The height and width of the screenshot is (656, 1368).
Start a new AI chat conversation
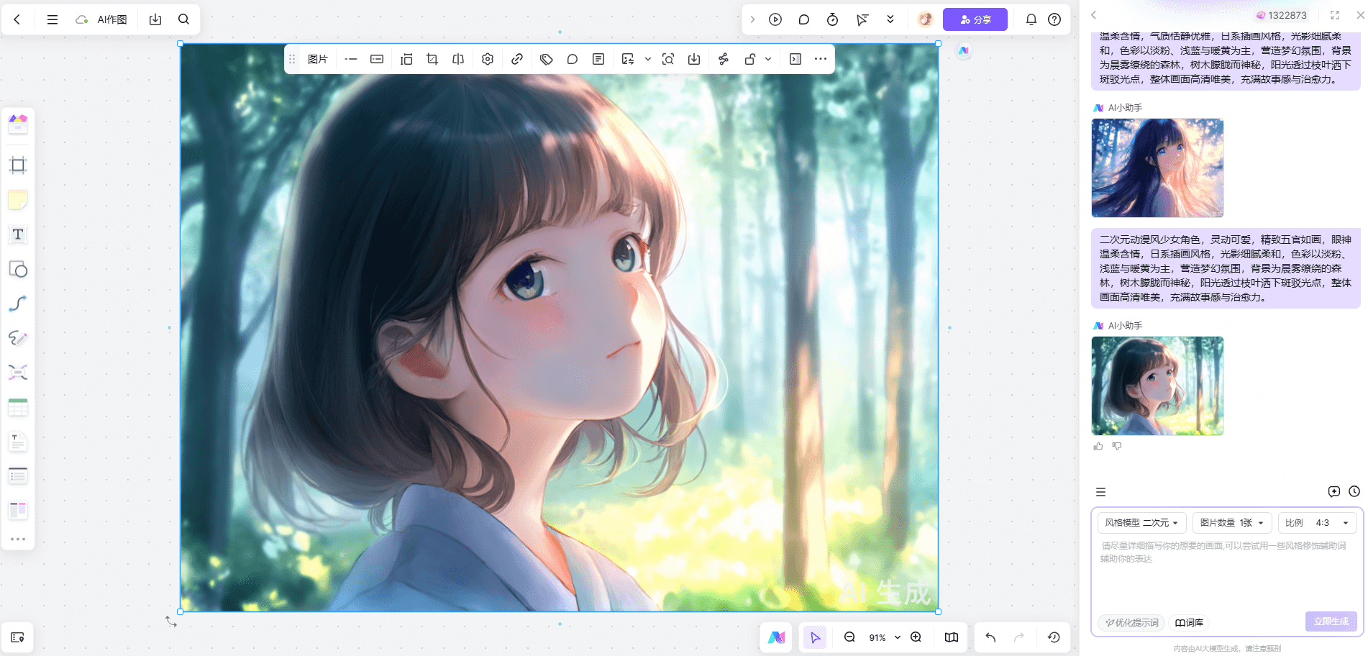[x=1333, y=492]
